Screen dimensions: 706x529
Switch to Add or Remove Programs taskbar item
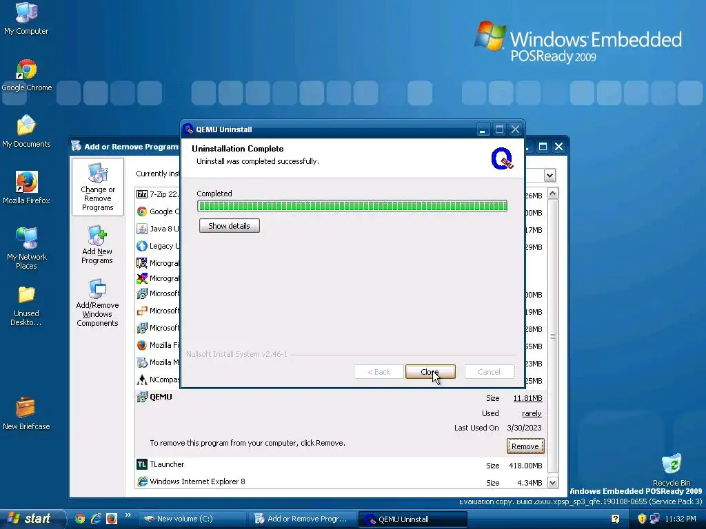click(x=302, y=519)
